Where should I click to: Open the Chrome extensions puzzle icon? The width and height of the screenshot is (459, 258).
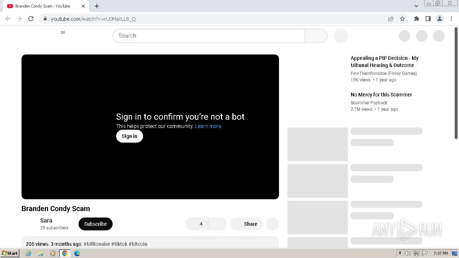pyautogui.click(x=416, y=19)
